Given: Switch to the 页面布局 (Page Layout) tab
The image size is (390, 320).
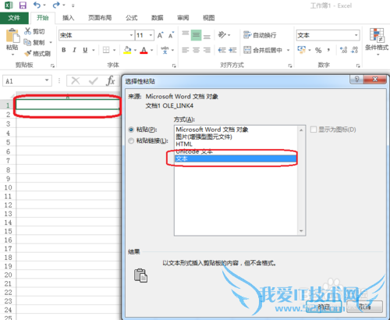Looking at the screenshot, I should (100, 18).
